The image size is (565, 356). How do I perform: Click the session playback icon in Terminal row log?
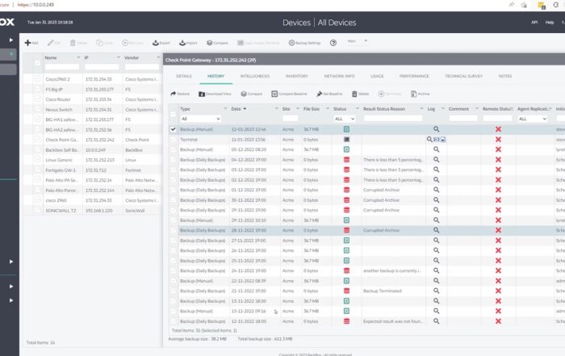(437, 139)
